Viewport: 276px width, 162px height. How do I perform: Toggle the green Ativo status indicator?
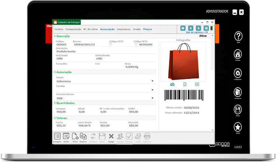click(212, 28)
